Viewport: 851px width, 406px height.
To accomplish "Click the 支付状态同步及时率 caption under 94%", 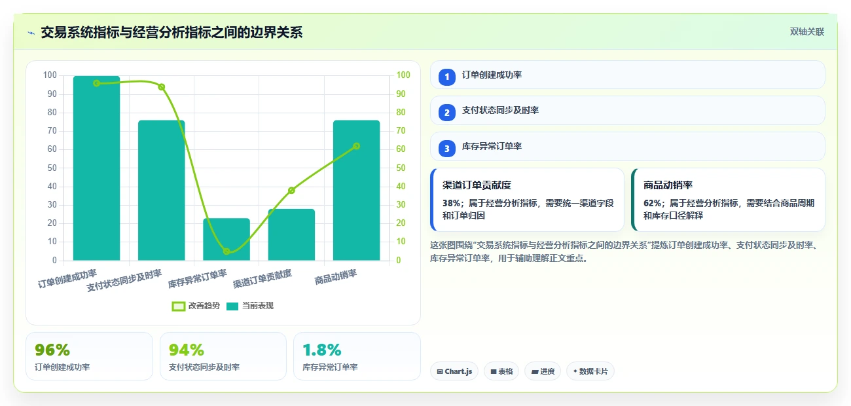I will tap(204, 367).
